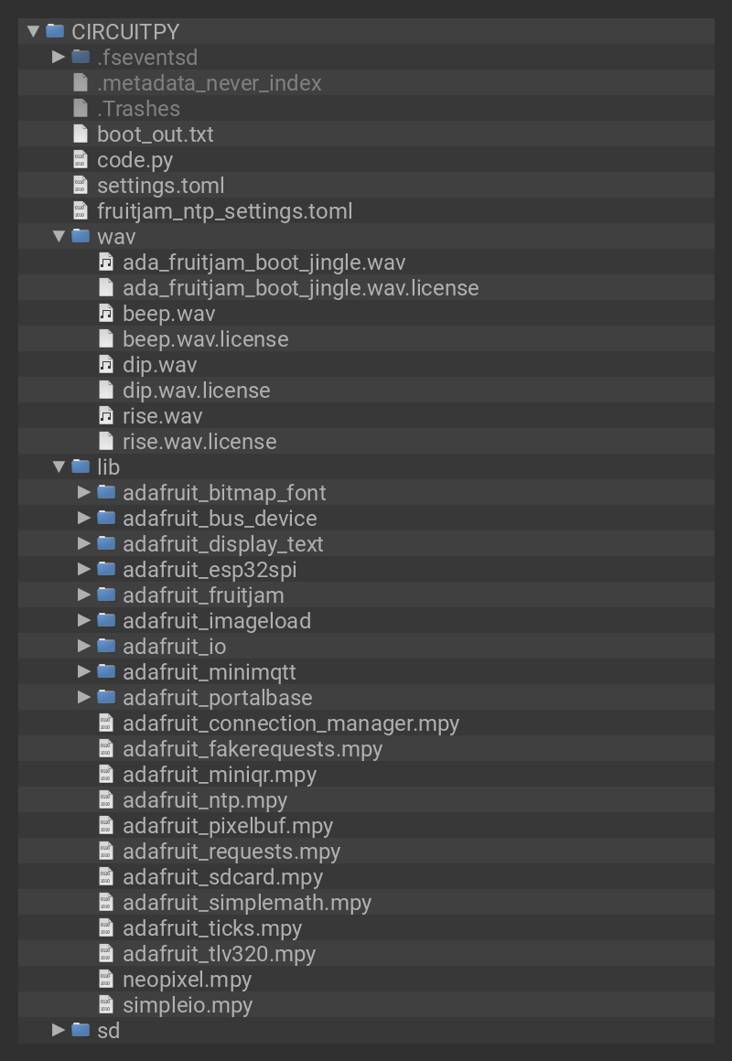The image size is (732, 1061).
Task: Select fruitjam_ntp_settings.toml file
Action: [x=224, y=211]
